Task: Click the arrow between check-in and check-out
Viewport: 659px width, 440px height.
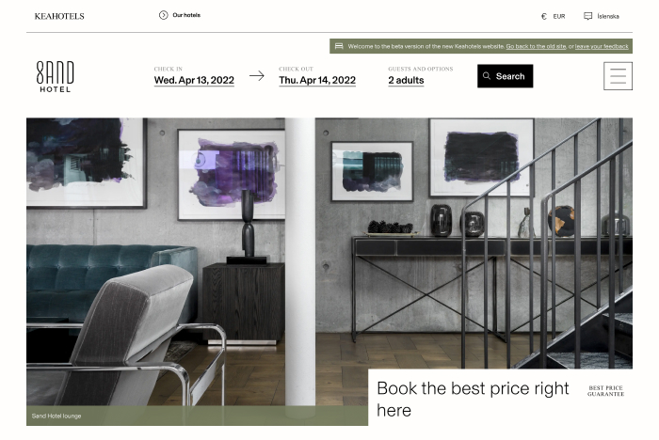Action: click(x=256, y=75)
